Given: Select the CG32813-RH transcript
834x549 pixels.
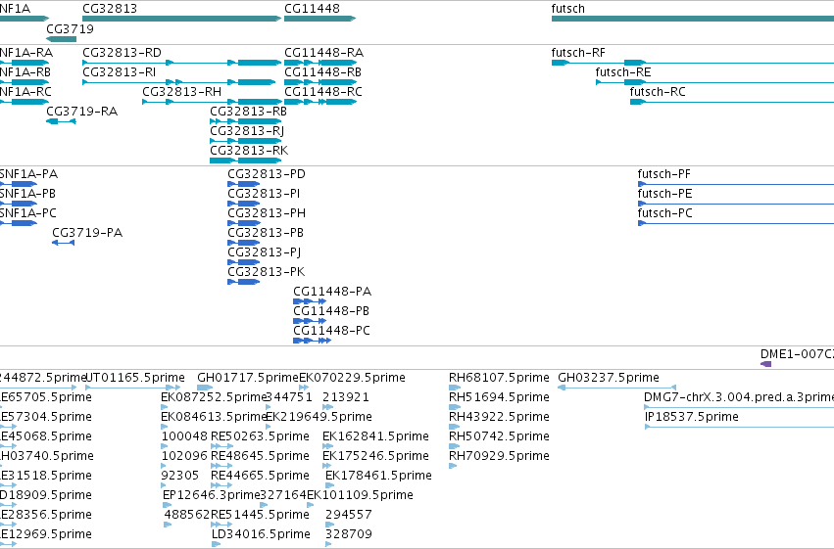Looking at the screenshot, I should point(212,102).
